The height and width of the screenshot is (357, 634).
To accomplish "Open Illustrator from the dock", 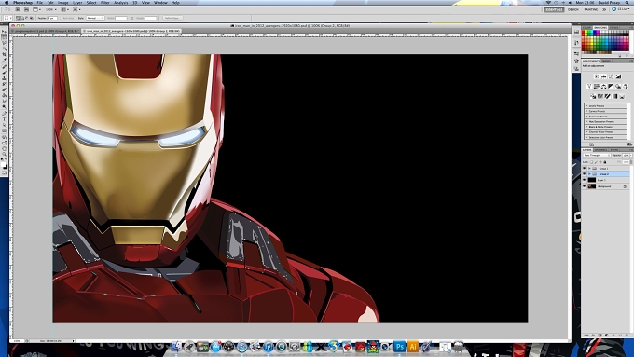I will [x=412, y=347].
